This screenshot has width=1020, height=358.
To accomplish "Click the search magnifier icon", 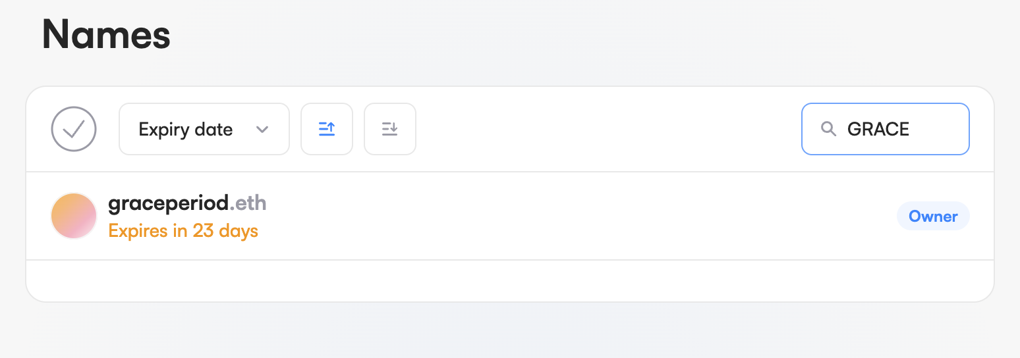I will point(828,129).
